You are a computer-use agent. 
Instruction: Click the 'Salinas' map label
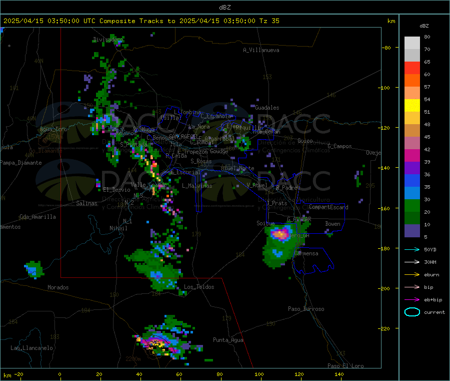pos(86,203)
